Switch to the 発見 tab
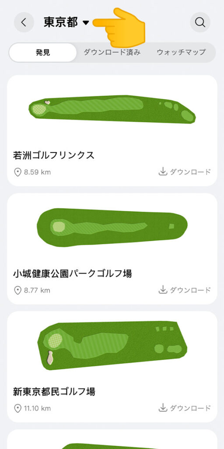 tap(43, 53)
